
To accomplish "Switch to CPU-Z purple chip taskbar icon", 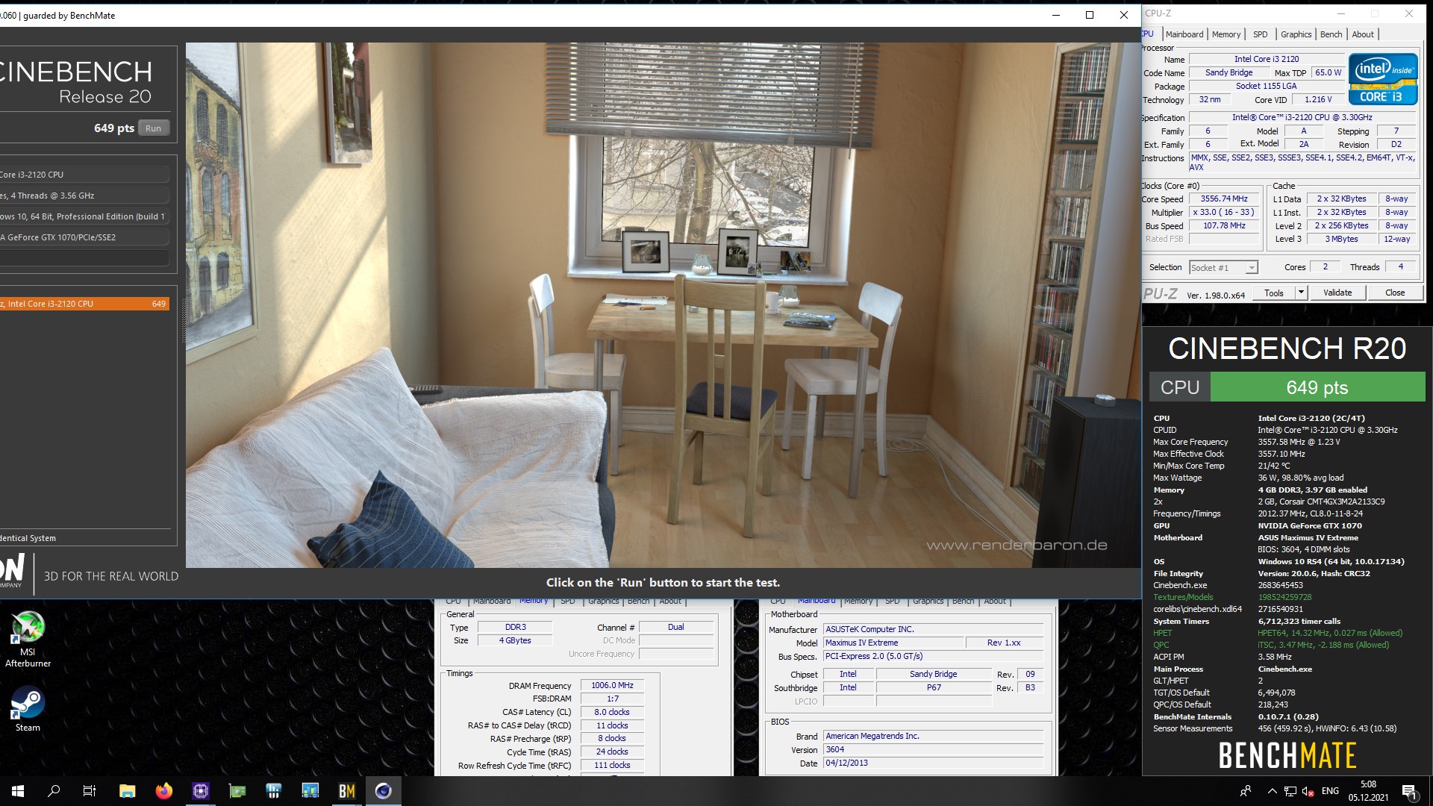I will pyautogui.click(x=200, y=791).
